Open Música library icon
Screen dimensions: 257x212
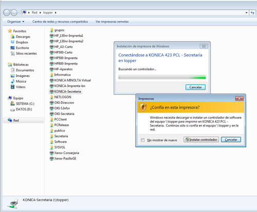click(12, 81)
